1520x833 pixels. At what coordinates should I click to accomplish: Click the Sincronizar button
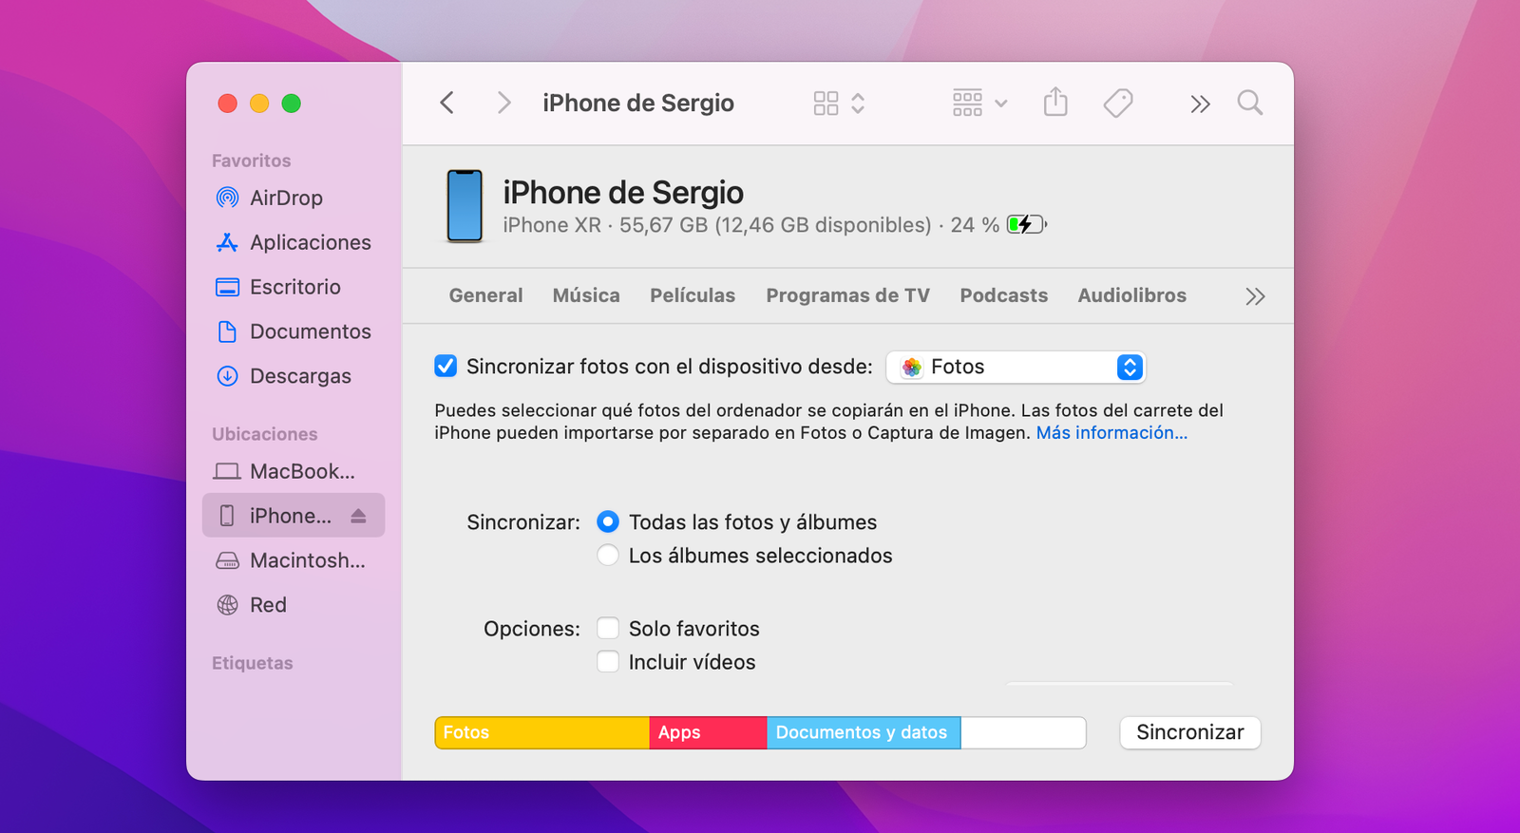tap(1189, 732)
